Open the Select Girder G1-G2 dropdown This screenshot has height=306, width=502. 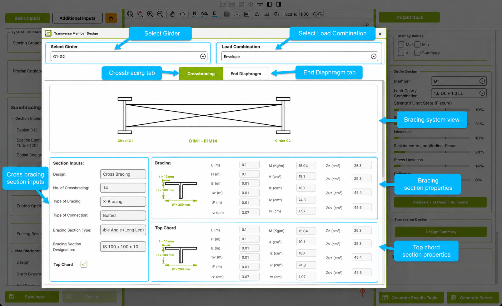click(x=128, y=57)
